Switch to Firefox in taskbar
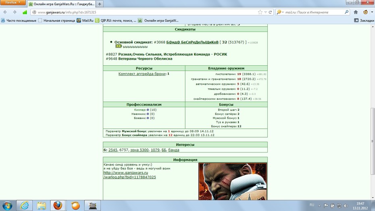 pyautogui.click(x=58, y=206)
